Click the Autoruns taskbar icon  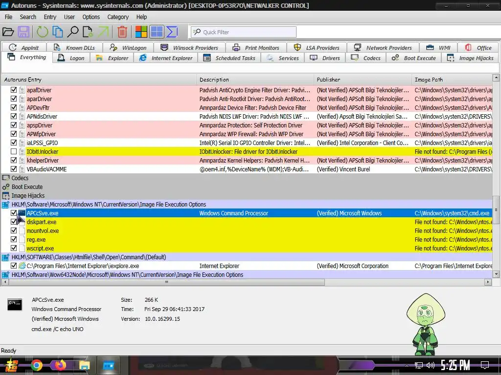pos(108,365)
